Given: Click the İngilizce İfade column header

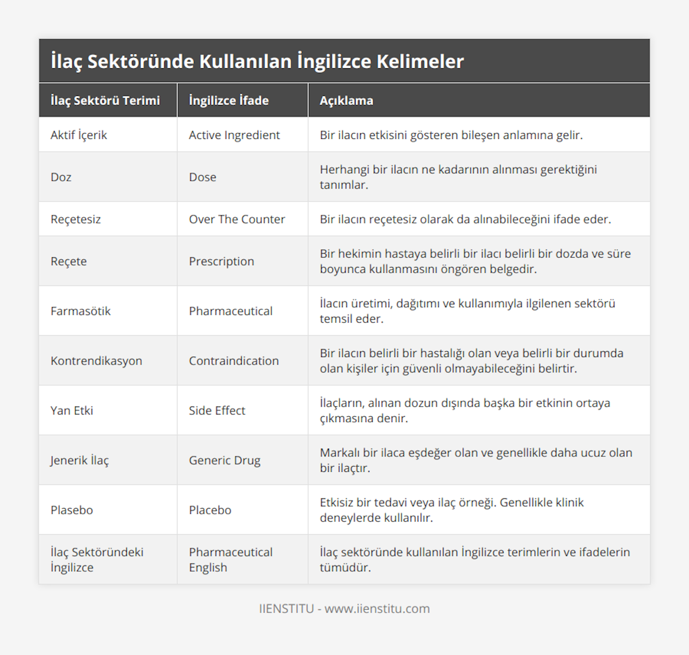Looking at the screenshot, I should tap(229, 100).
